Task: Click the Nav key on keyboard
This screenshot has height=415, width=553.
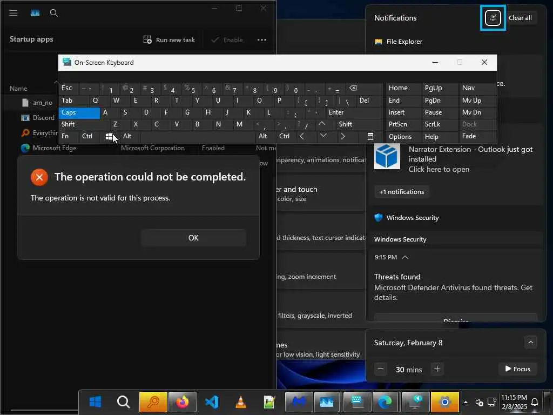Action: (x=477, y=88)
